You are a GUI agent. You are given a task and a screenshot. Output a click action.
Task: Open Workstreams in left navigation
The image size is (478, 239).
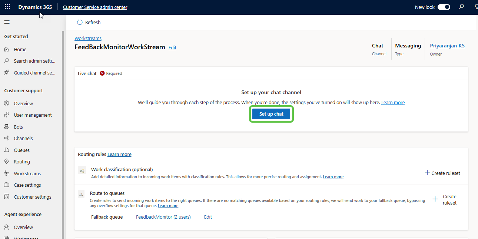click(27, 173)
